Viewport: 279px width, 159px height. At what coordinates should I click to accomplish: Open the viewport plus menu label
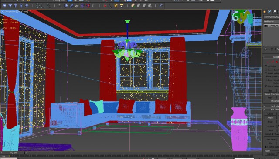(x=2, y=12)
